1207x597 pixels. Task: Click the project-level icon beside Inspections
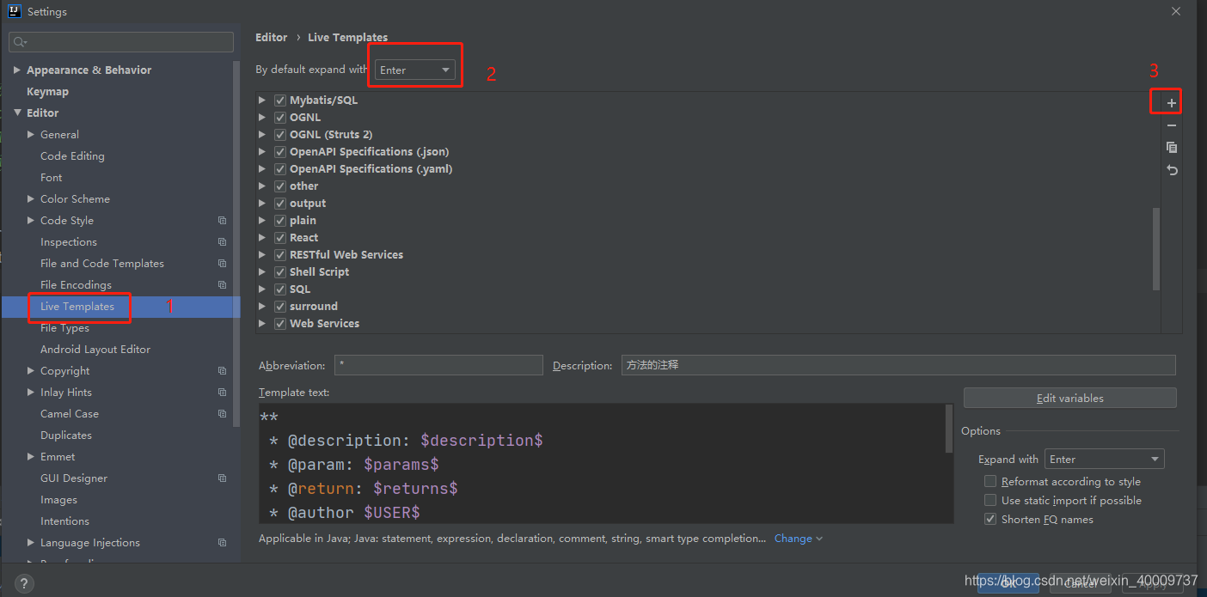pyautogui.click(x=222, y=242)
